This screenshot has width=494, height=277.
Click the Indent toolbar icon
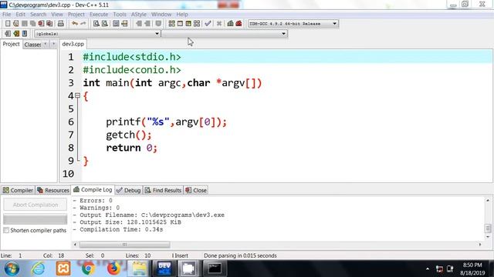(139, 24)
